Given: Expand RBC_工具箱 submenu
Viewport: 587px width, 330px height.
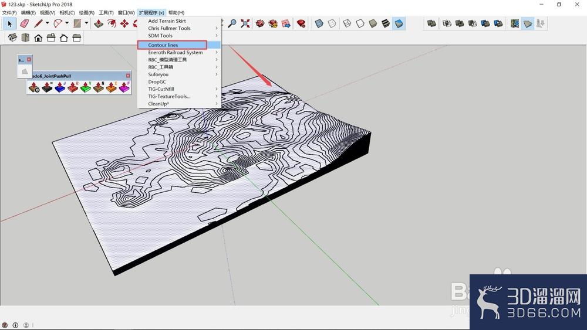Looking at the screenshot, I should 179,67.
